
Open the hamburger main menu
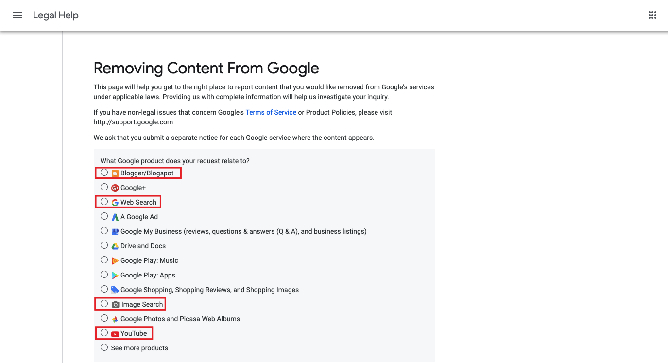17,15
